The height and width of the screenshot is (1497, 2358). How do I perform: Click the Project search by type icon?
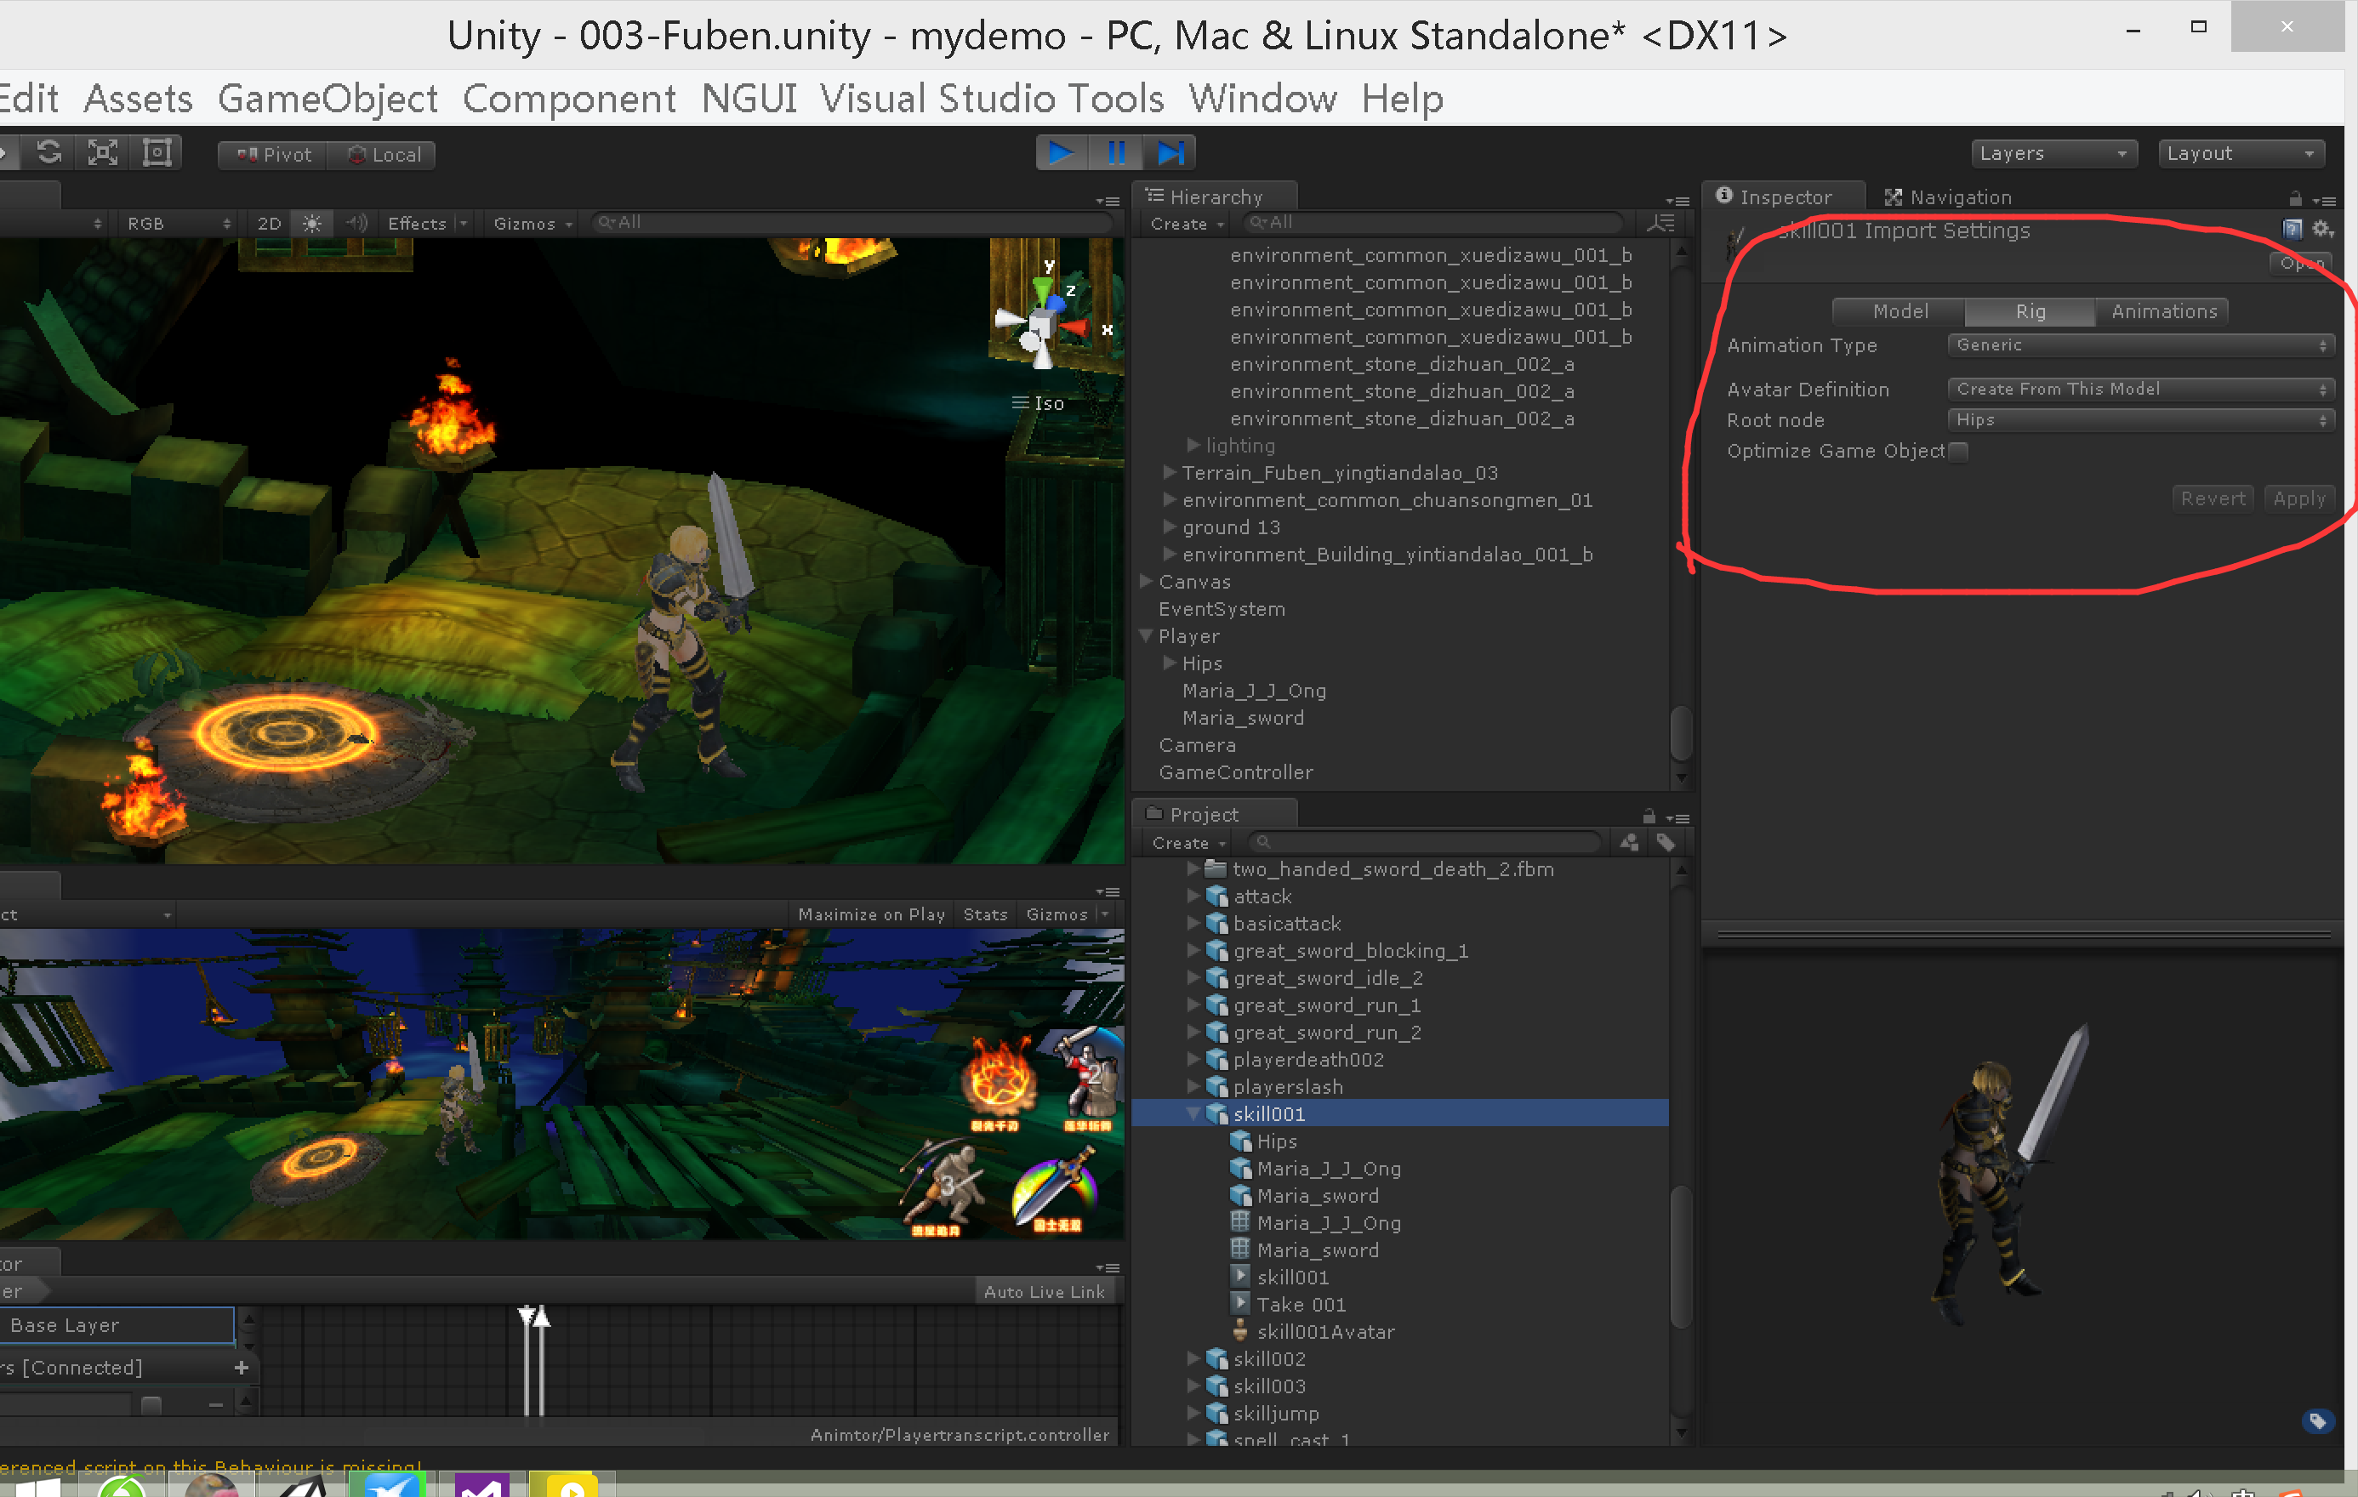1630,842
